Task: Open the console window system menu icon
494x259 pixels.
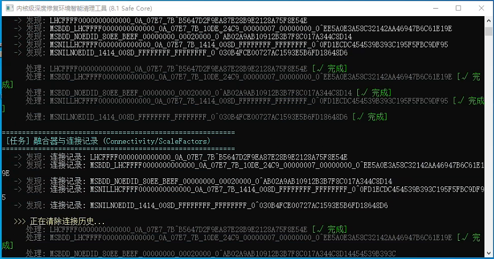Action: (8, 8)
